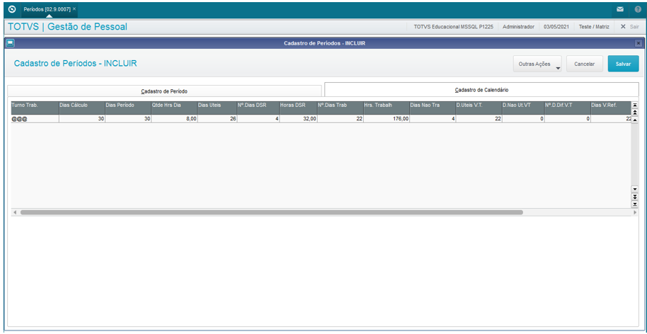Image resolution: width=647 pixels, height=334 pixels.
Task: Select the D.Nao Ut.VT cell 0
Action: point(523,119)
